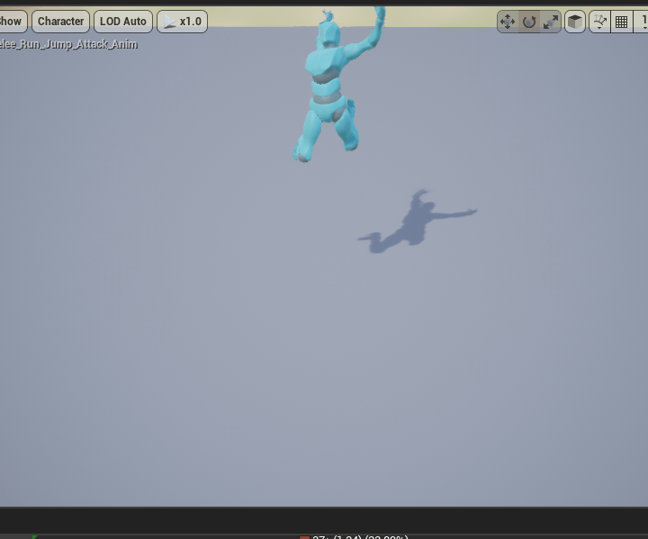Image resolution: width=648 pixels, height=539 pixels.
Task: Click the cube coordinate system icon
Action: pos(574,22)
